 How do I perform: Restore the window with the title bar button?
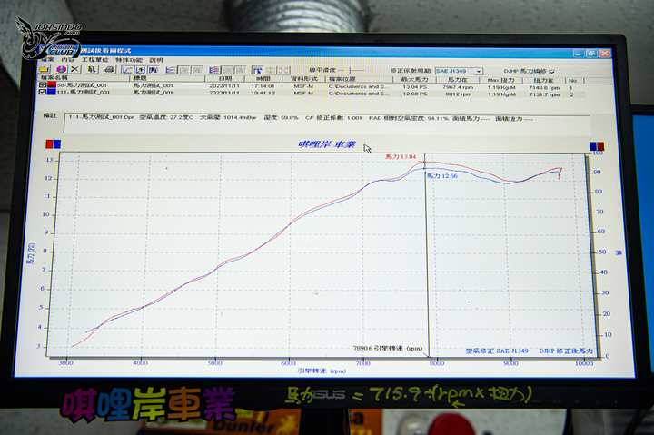point(591,54)
